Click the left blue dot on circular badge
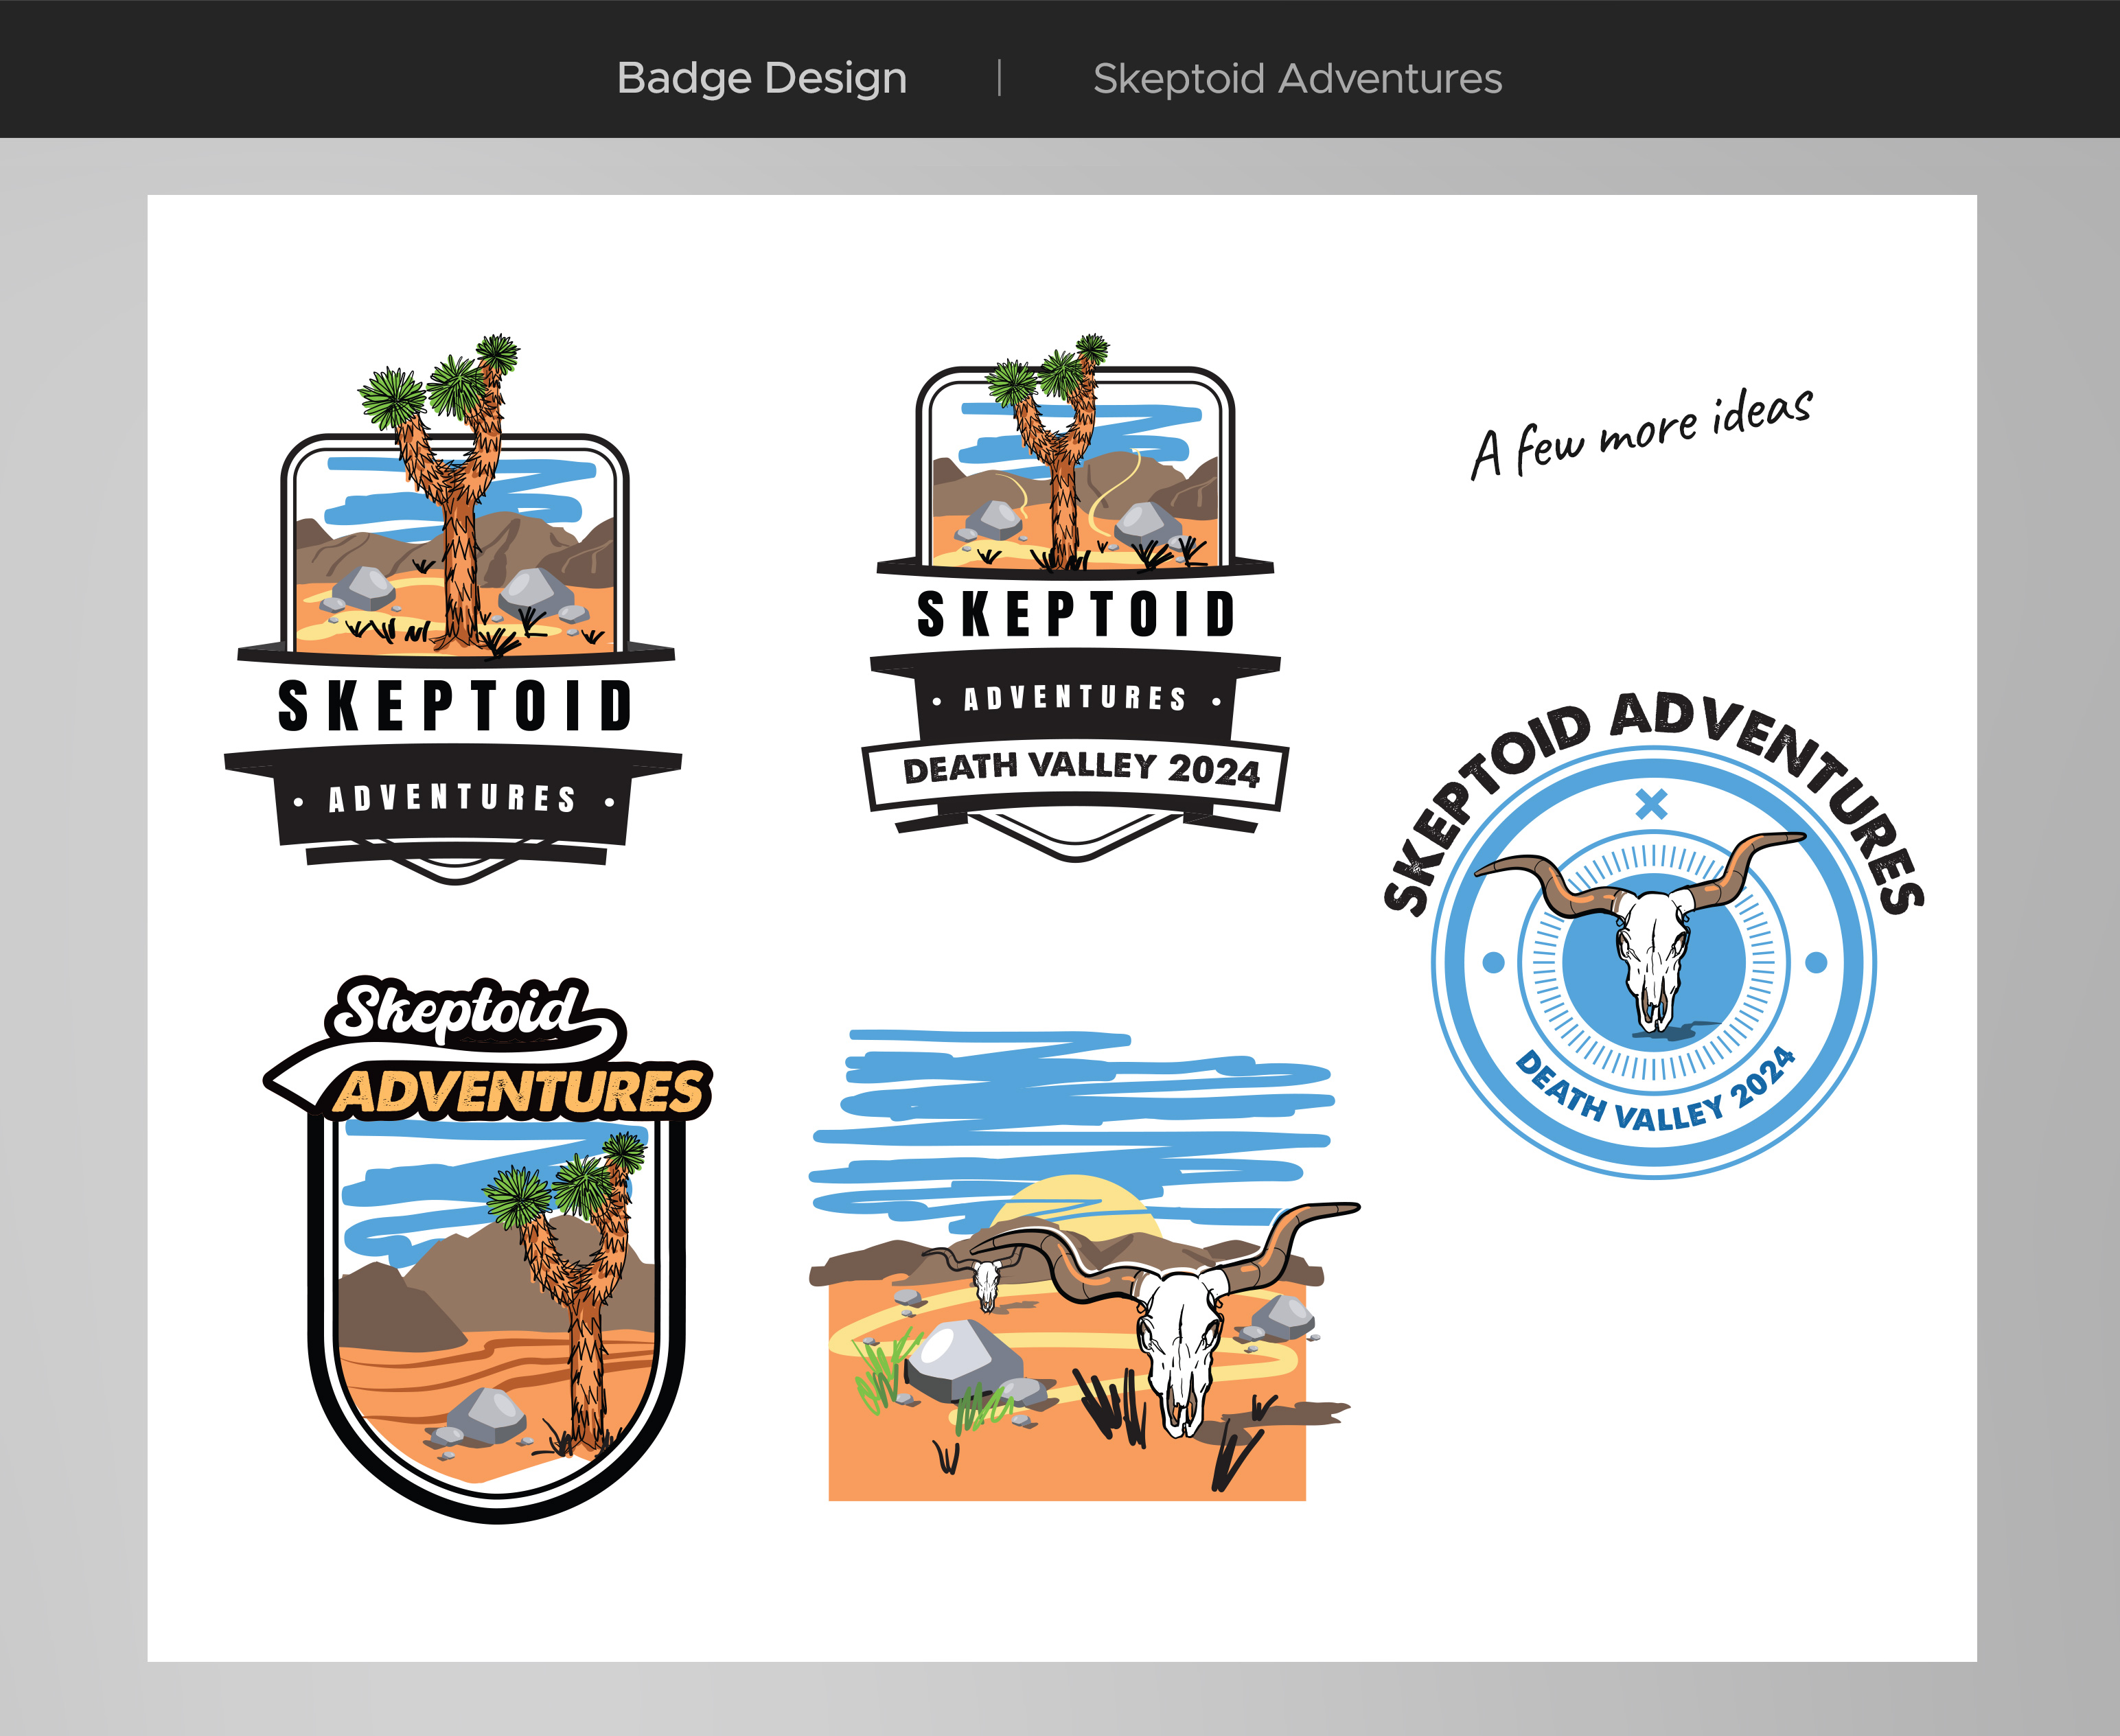 click(x=1493, y=962)
